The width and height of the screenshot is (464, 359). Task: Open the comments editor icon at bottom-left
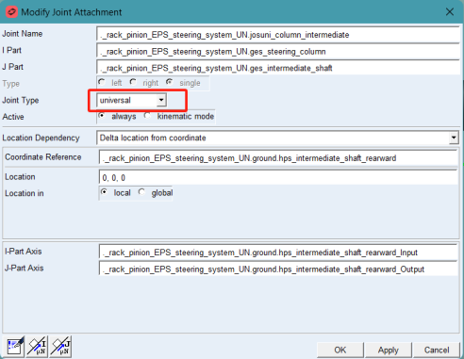click(14, 347)
